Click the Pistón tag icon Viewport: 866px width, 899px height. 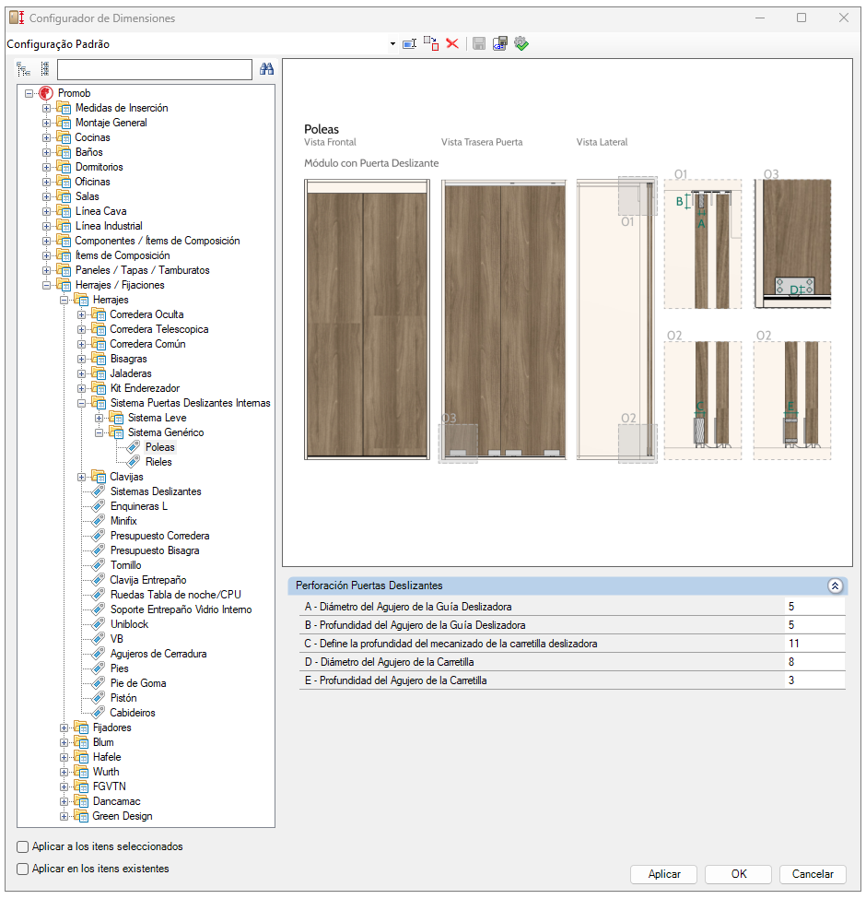point(99,698)
